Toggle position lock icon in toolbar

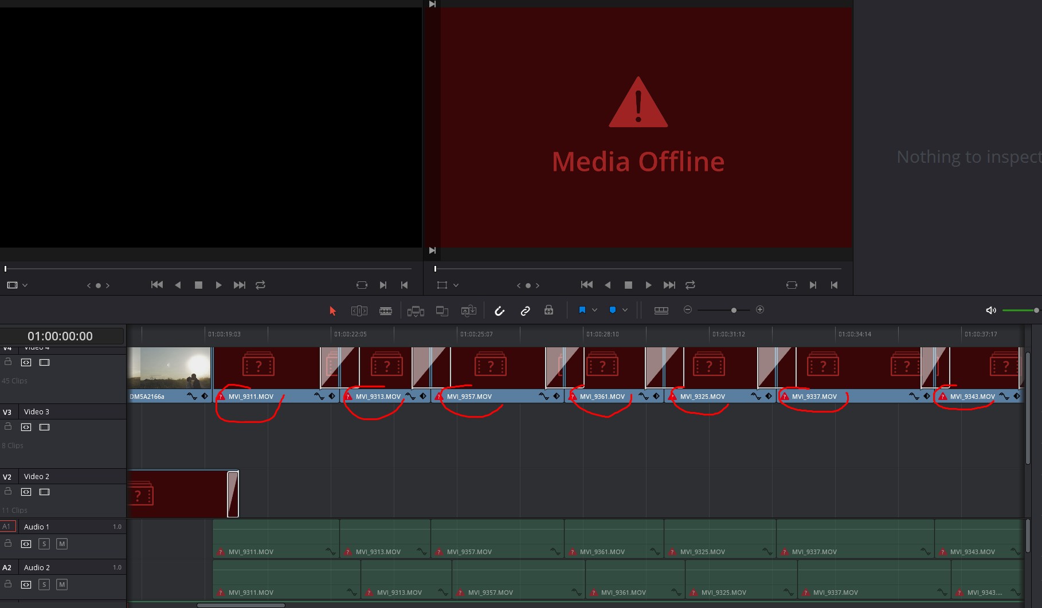pos(549,310)
